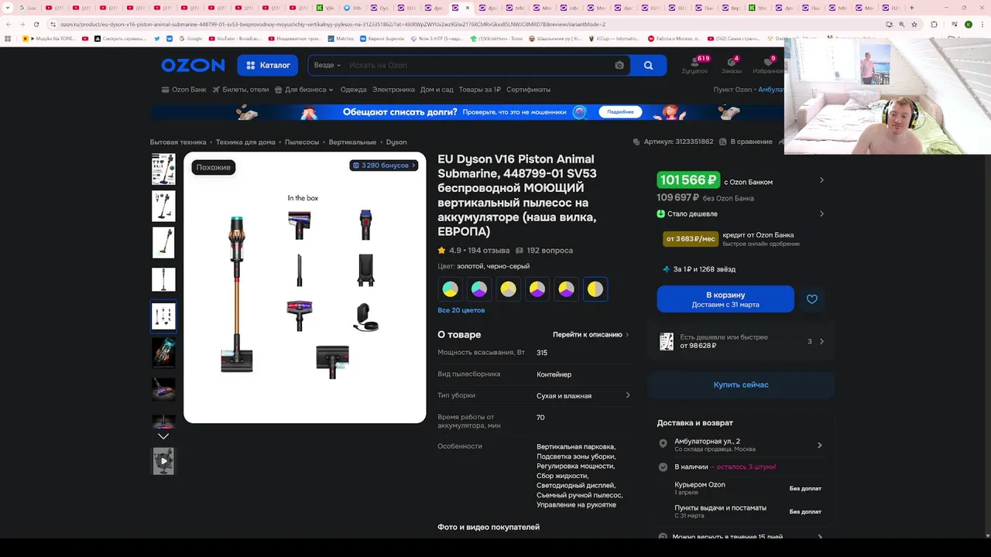Show more thumbnails with down chevron
991x557 pixels.
point(163,436)
